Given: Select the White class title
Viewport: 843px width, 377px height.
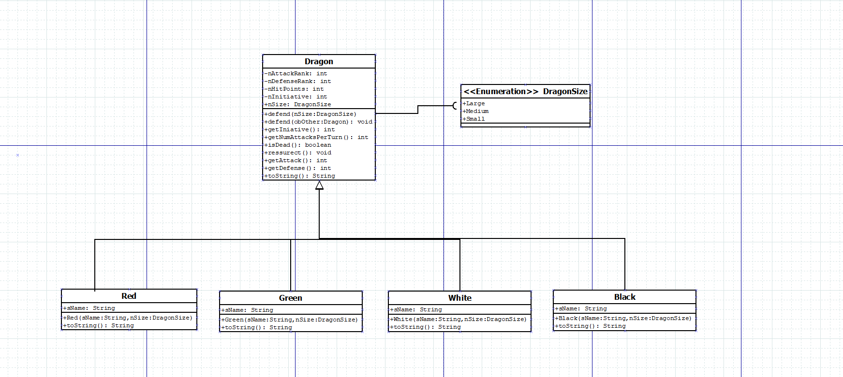Looking at the screenshot, I should [460, 298].
